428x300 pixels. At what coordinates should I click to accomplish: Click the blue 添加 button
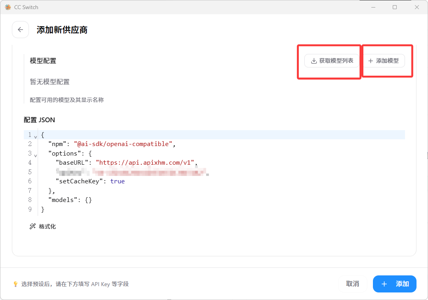[394, 284]
